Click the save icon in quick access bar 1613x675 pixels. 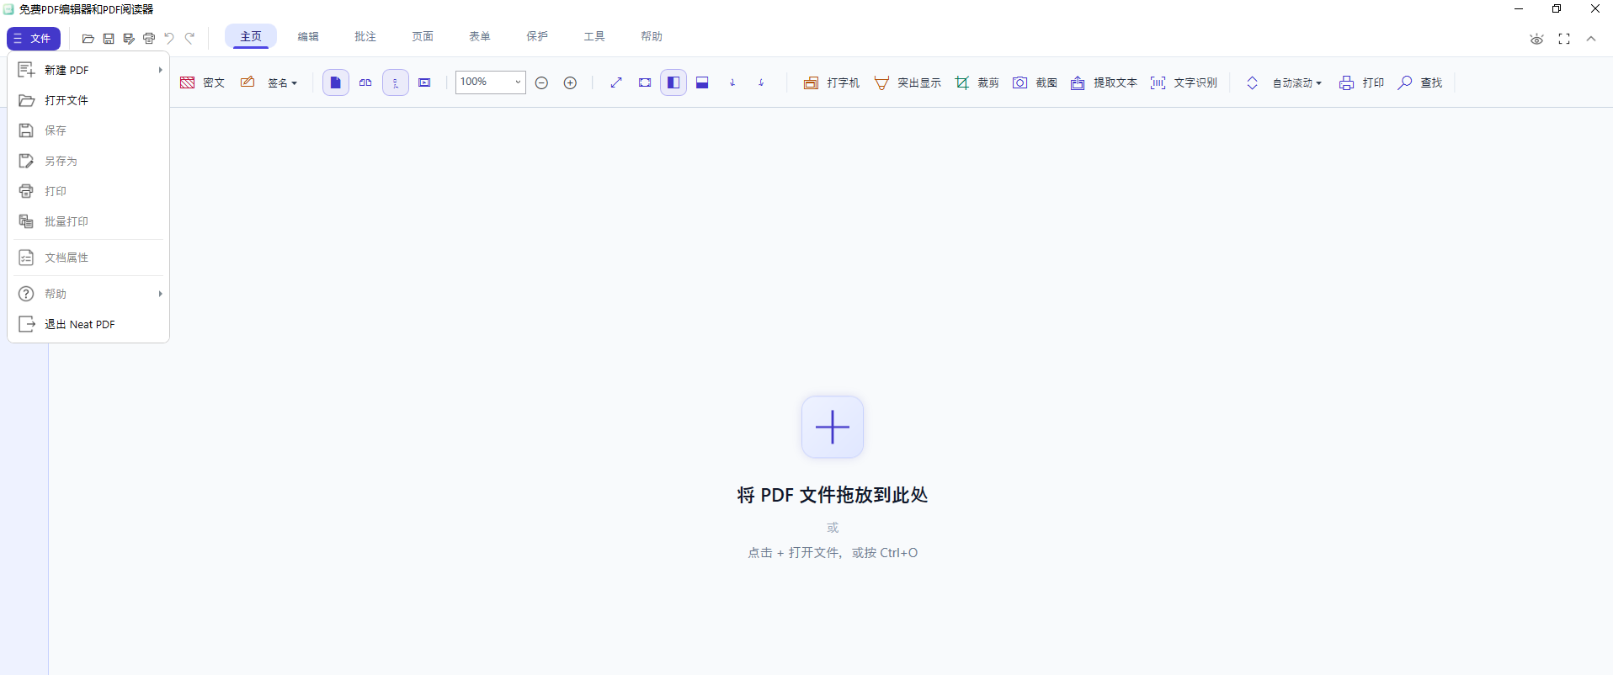coord(109,39)
